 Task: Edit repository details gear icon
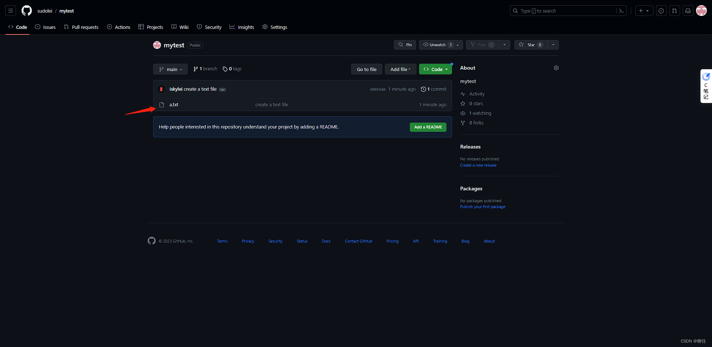coord(556,68)
